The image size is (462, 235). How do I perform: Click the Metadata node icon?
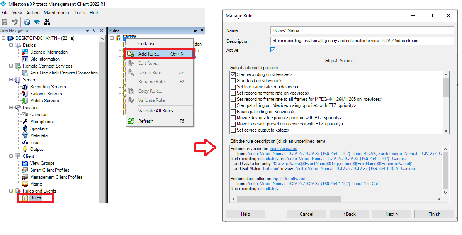25,135
